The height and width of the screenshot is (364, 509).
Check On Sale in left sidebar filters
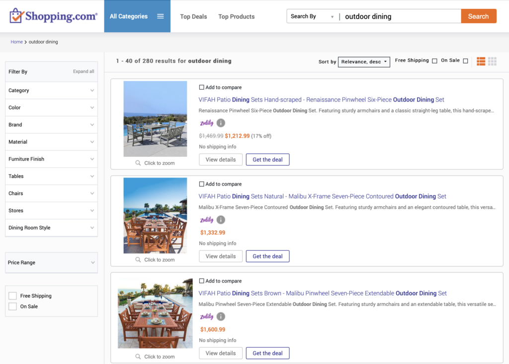tap(12, 306)
